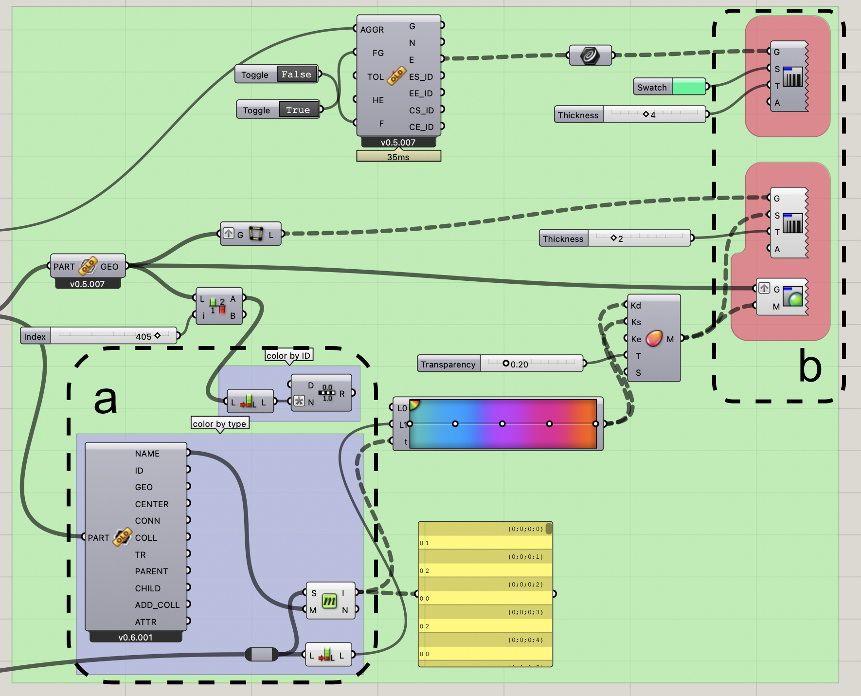Click the v0.5.007 label under PART GEO
Viewport: 861px width, 696px height.
tap(88, 284)
